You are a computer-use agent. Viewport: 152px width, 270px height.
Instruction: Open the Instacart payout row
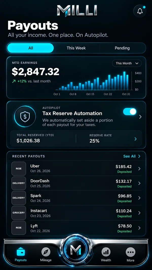pyautogui.click(x=77, y=213)
